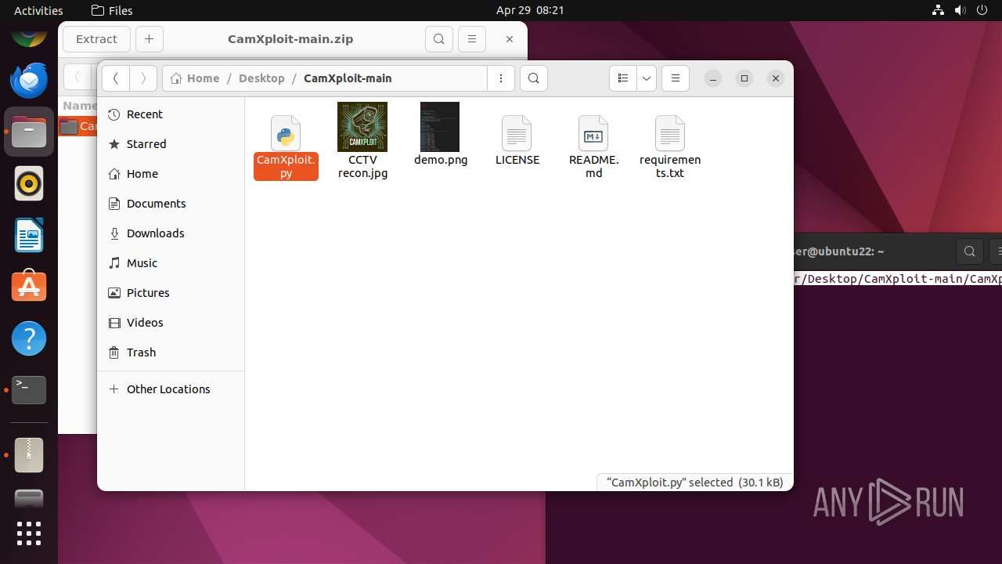Open Videos in the sidebar

coord(171,323)
